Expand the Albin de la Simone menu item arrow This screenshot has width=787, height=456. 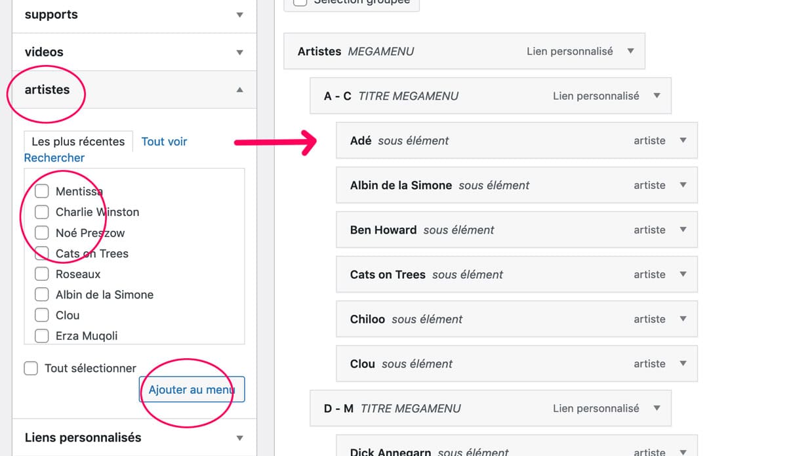tap(683, 185)
